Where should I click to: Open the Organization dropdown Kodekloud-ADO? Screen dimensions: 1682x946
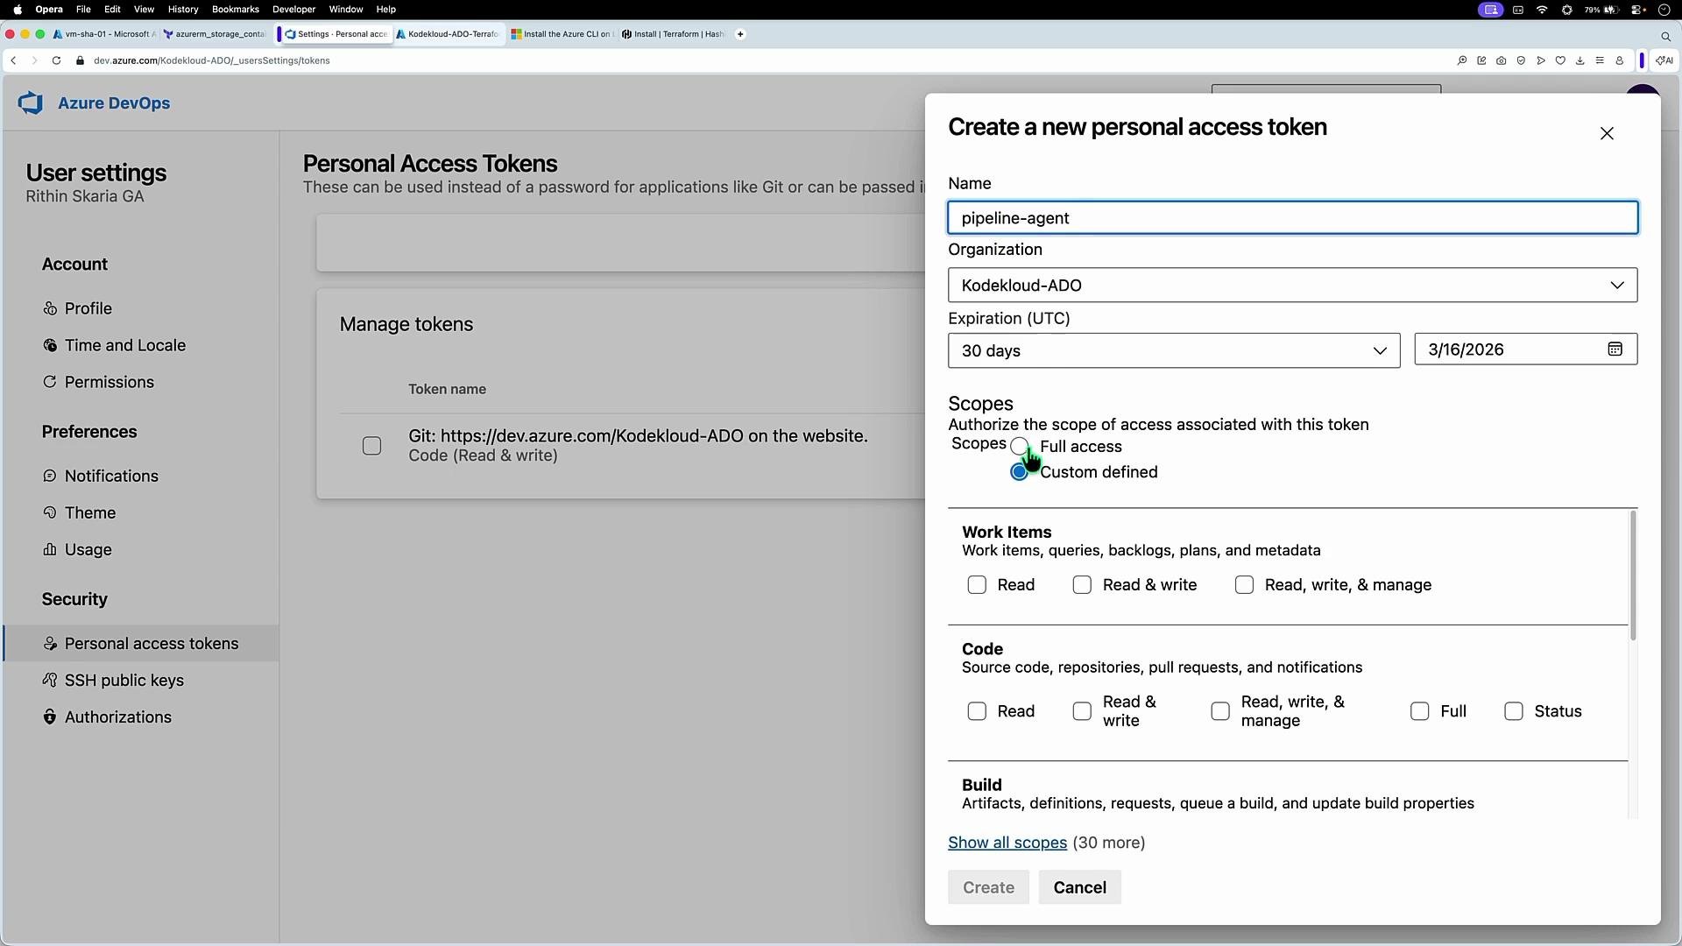coord(1292,285)
